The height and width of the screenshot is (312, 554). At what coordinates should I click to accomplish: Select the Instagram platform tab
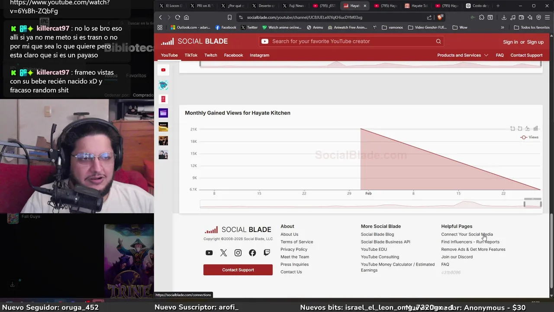[x=259, y=55]
